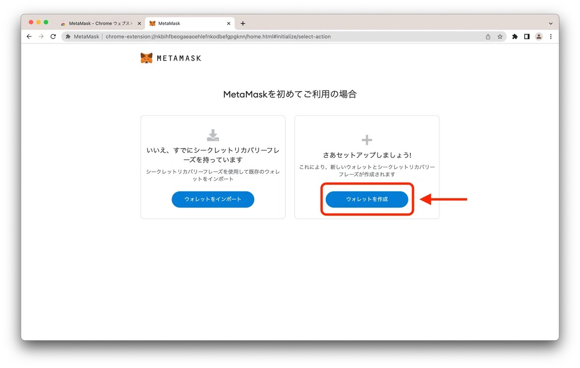Select the active MetaMask tab
Screen dimensions: 580x368
point(189,24)
